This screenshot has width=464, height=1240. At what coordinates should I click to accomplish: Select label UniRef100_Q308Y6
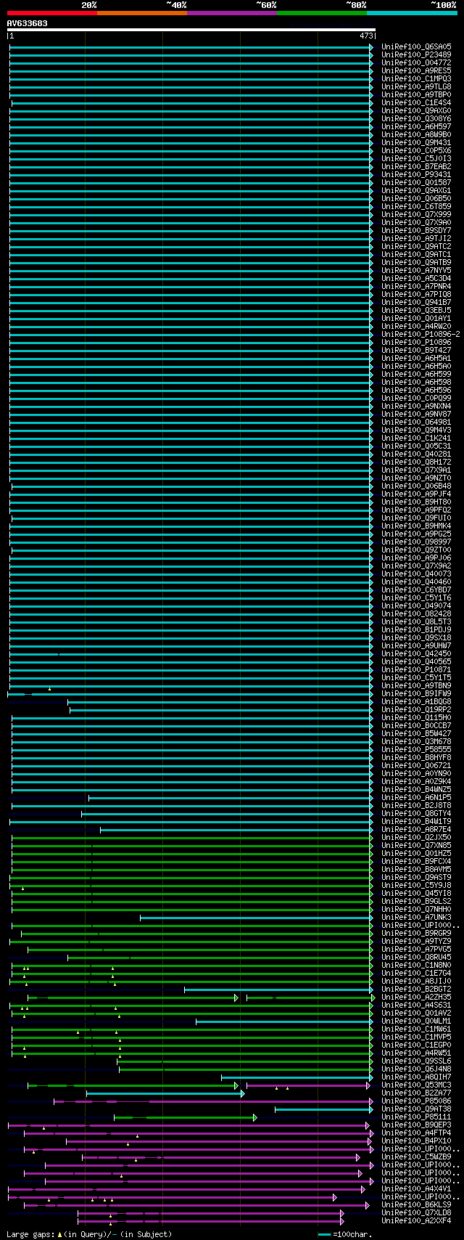[x=416, y=118]
